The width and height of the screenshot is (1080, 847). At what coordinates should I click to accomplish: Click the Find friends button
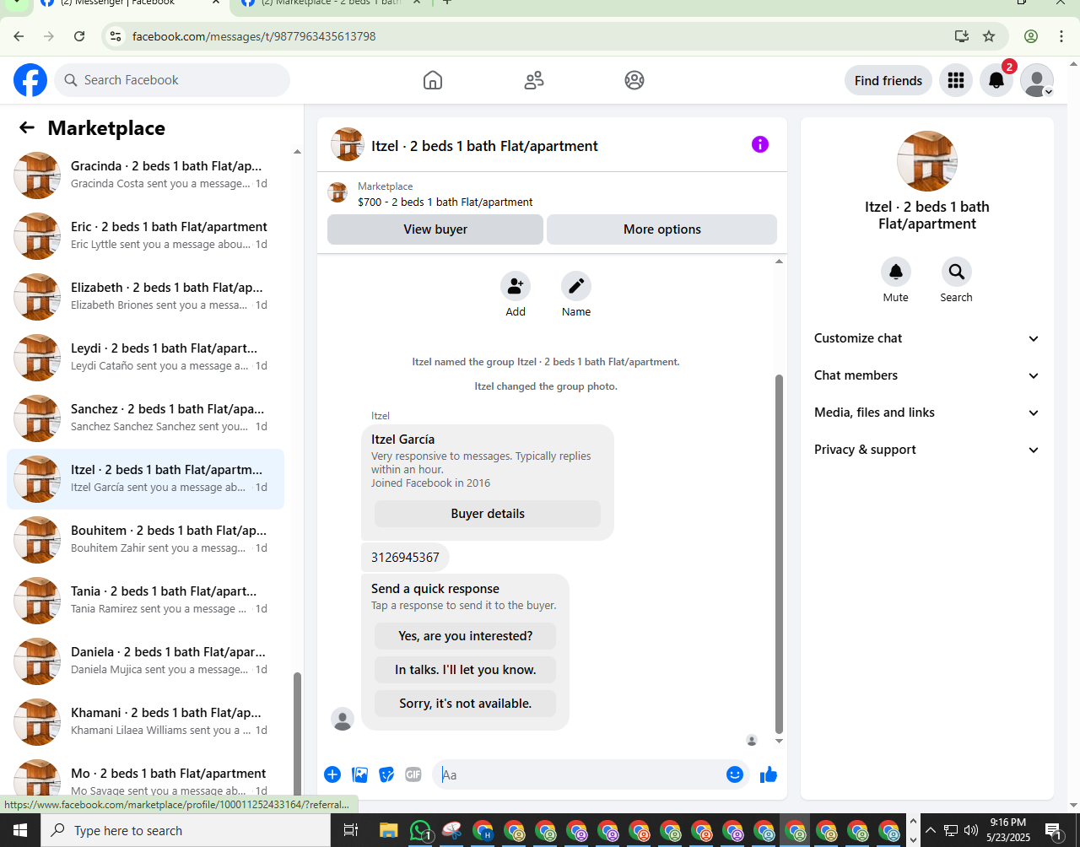pyautogui.click(x=888, y=80)
